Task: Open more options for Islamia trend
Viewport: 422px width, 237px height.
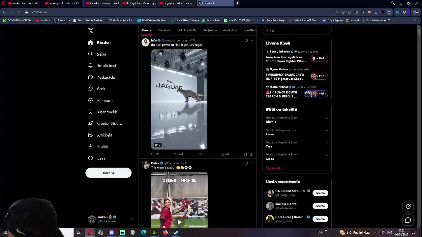Action: pos(326,118)
